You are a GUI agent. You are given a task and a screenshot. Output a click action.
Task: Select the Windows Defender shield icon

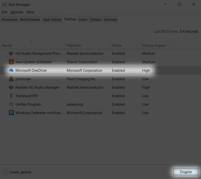tap(11, 113)
